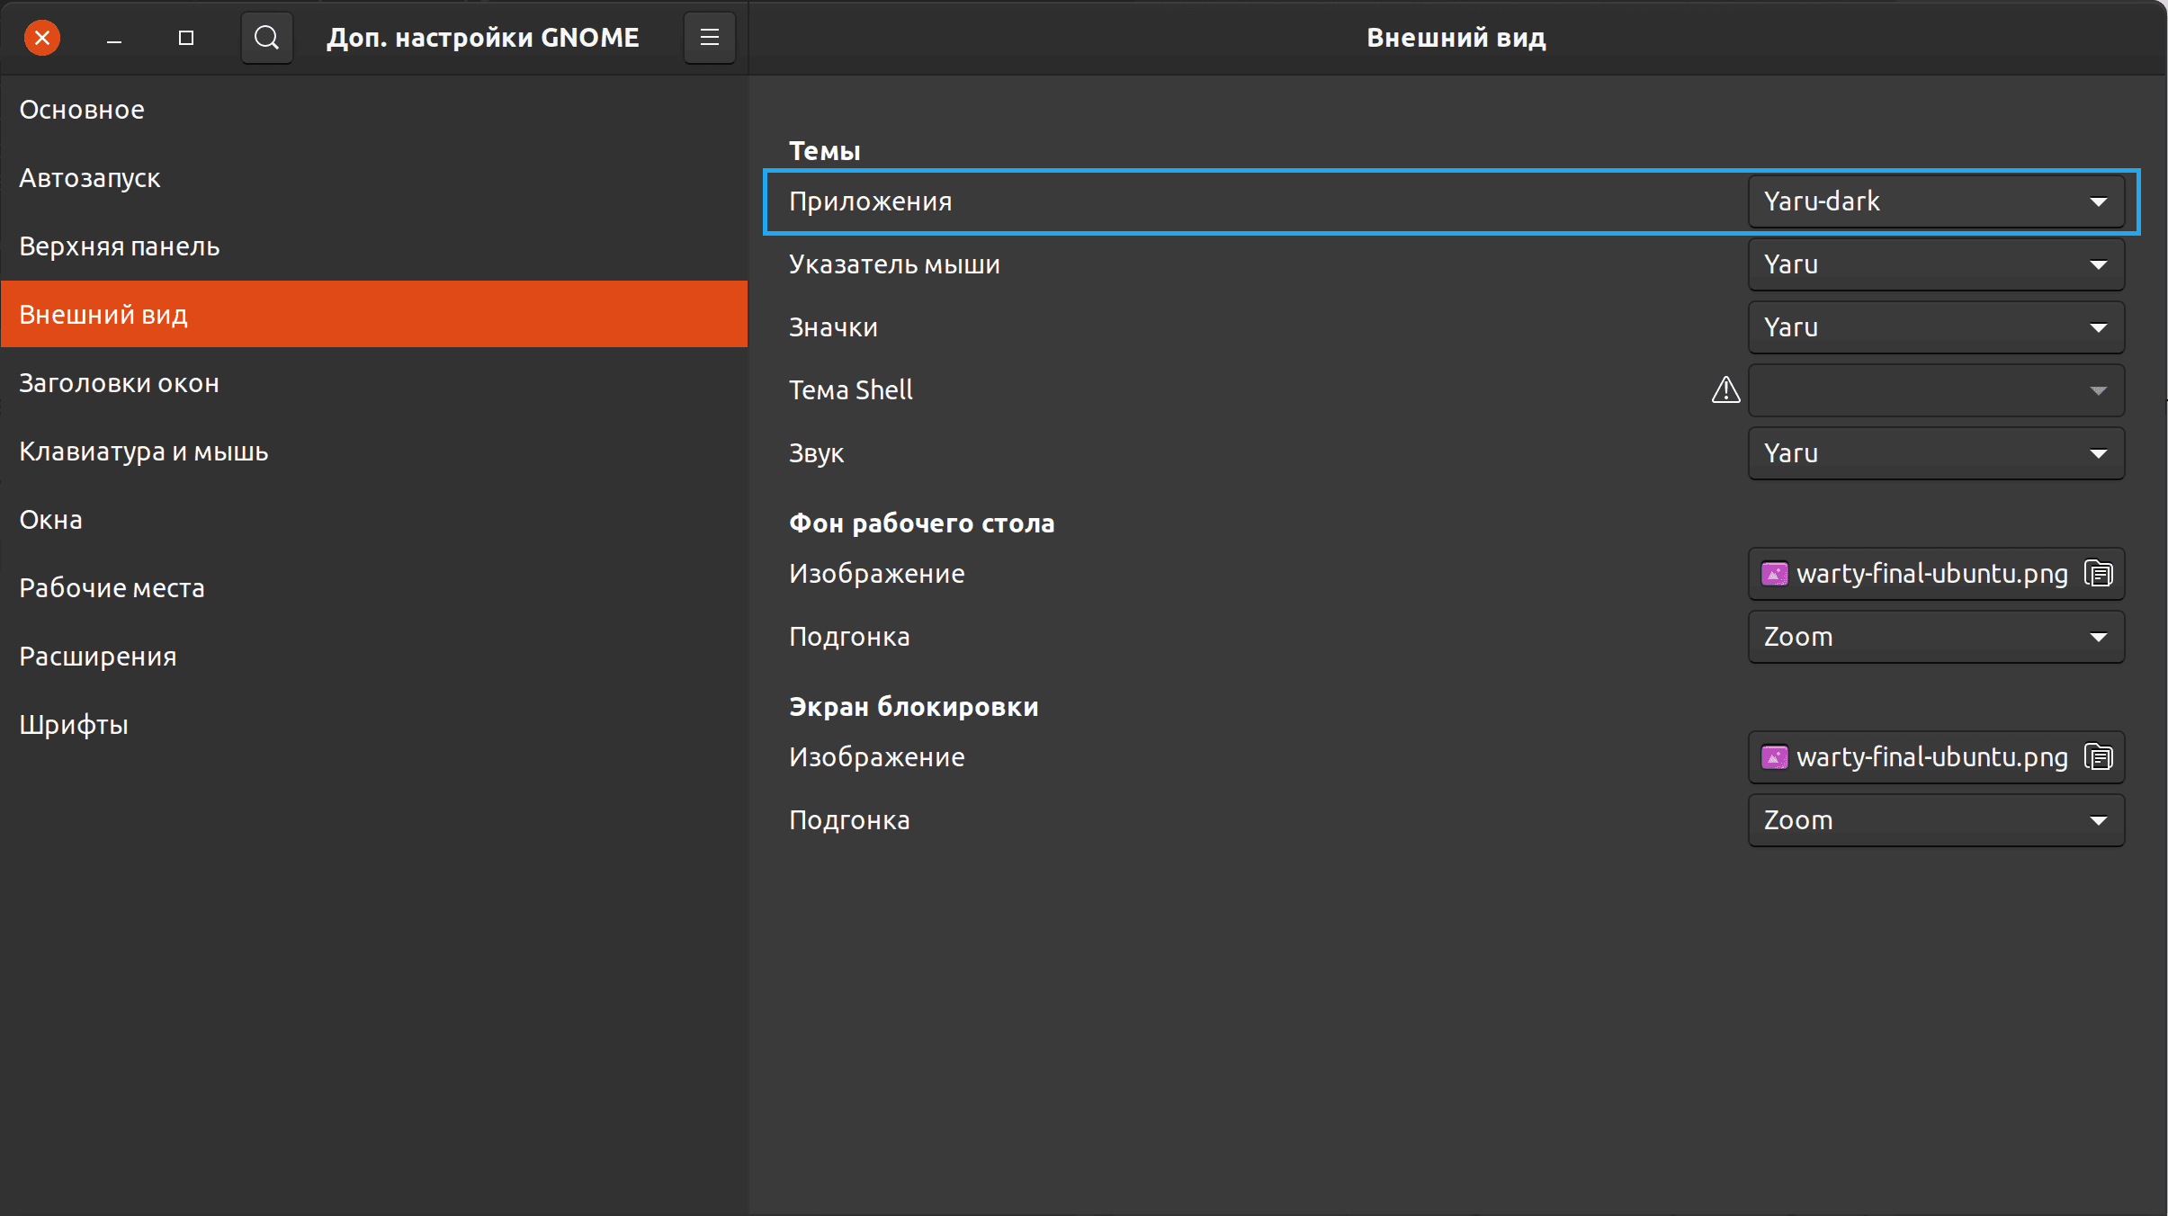Click Подгонка label under Экран блокировки
Screen dimensions: 2168x1216
tap(849, 820)
